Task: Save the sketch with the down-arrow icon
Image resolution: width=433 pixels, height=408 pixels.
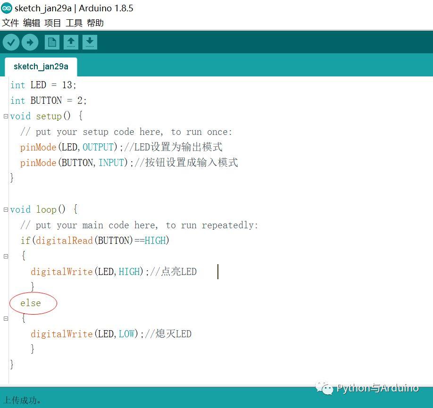Action: click(x=90, y=42)
